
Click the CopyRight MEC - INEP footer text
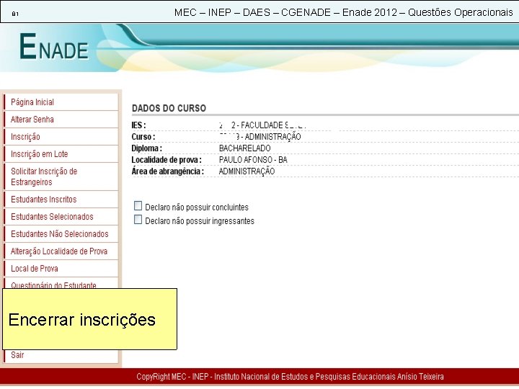pyautogui.click(x=290, y=377)
